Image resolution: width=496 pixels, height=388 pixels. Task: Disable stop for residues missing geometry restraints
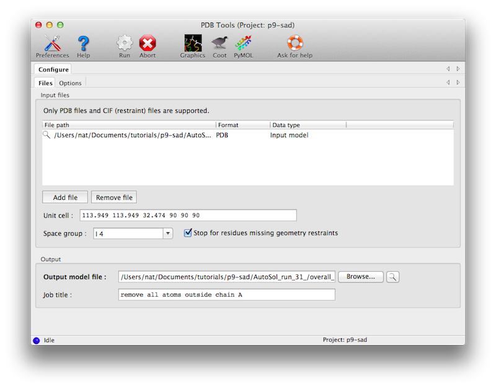tap(187, 232)
